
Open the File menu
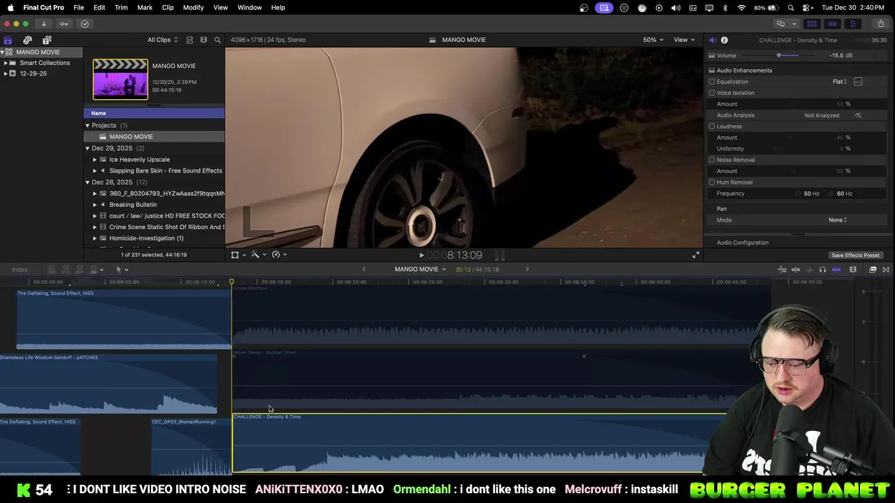click(x=79, y=8)
